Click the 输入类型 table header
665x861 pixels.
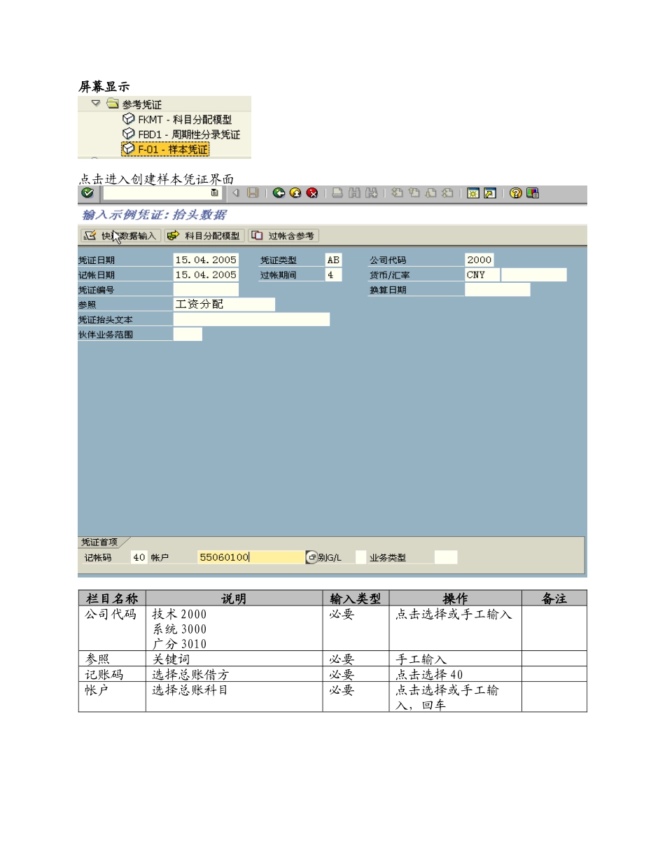356,598
